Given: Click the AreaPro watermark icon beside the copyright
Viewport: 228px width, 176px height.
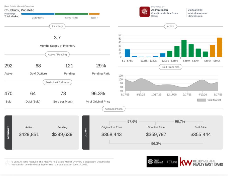Looking at the screenshot, I should coord(8,163).
